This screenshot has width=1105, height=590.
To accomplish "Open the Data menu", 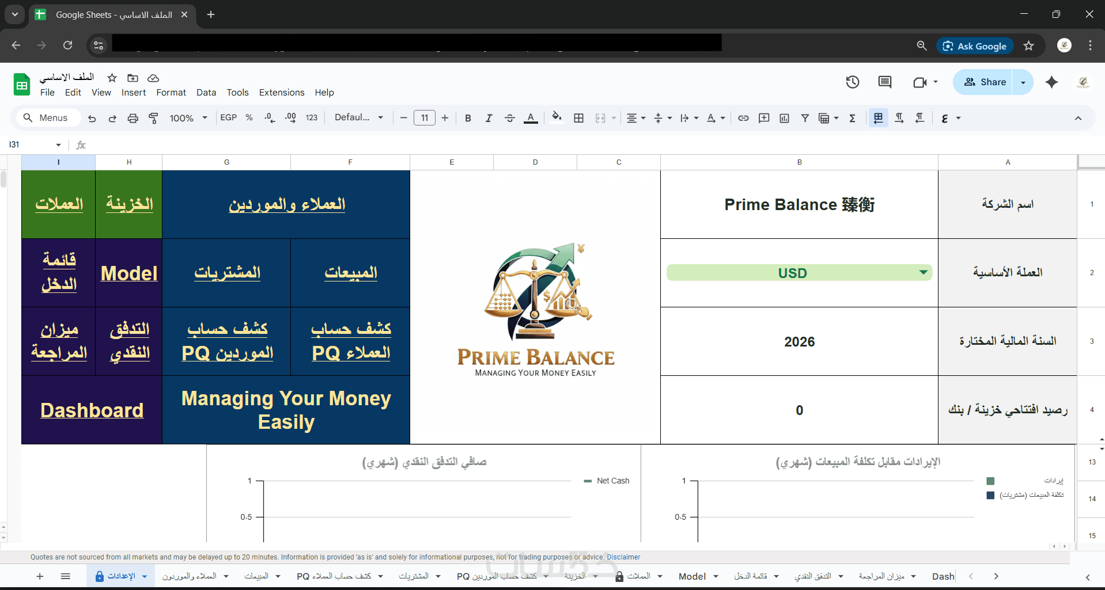I will click(x=206, y=93).
